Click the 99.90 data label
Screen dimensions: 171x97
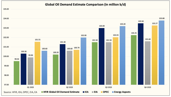coord(31,55)
